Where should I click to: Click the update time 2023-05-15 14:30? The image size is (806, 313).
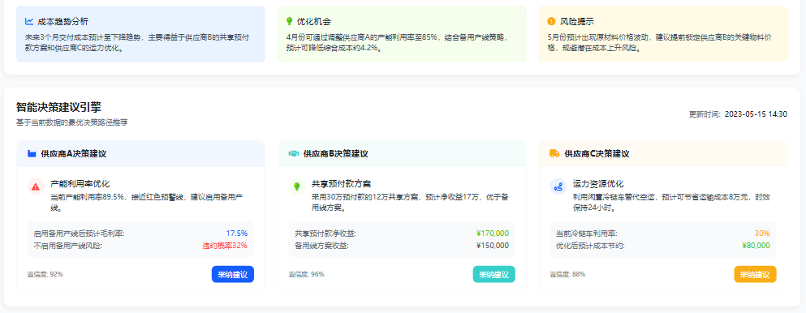(756, 114)
